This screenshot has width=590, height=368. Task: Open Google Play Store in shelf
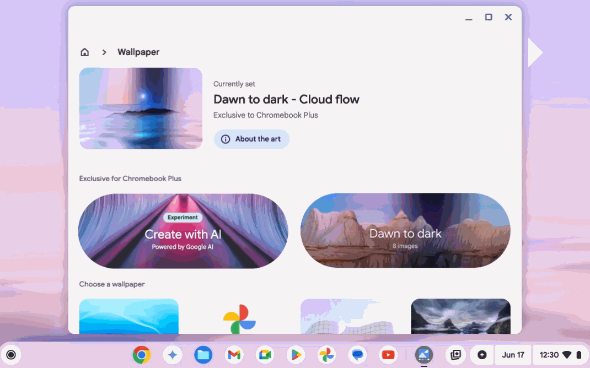tap(296, 355)
